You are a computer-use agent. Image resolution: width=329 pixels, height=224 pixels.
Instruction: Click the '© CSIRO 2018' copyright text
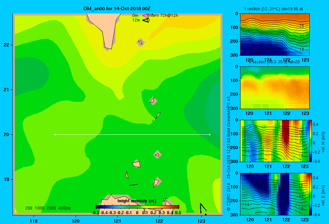(x=229, y=197)
